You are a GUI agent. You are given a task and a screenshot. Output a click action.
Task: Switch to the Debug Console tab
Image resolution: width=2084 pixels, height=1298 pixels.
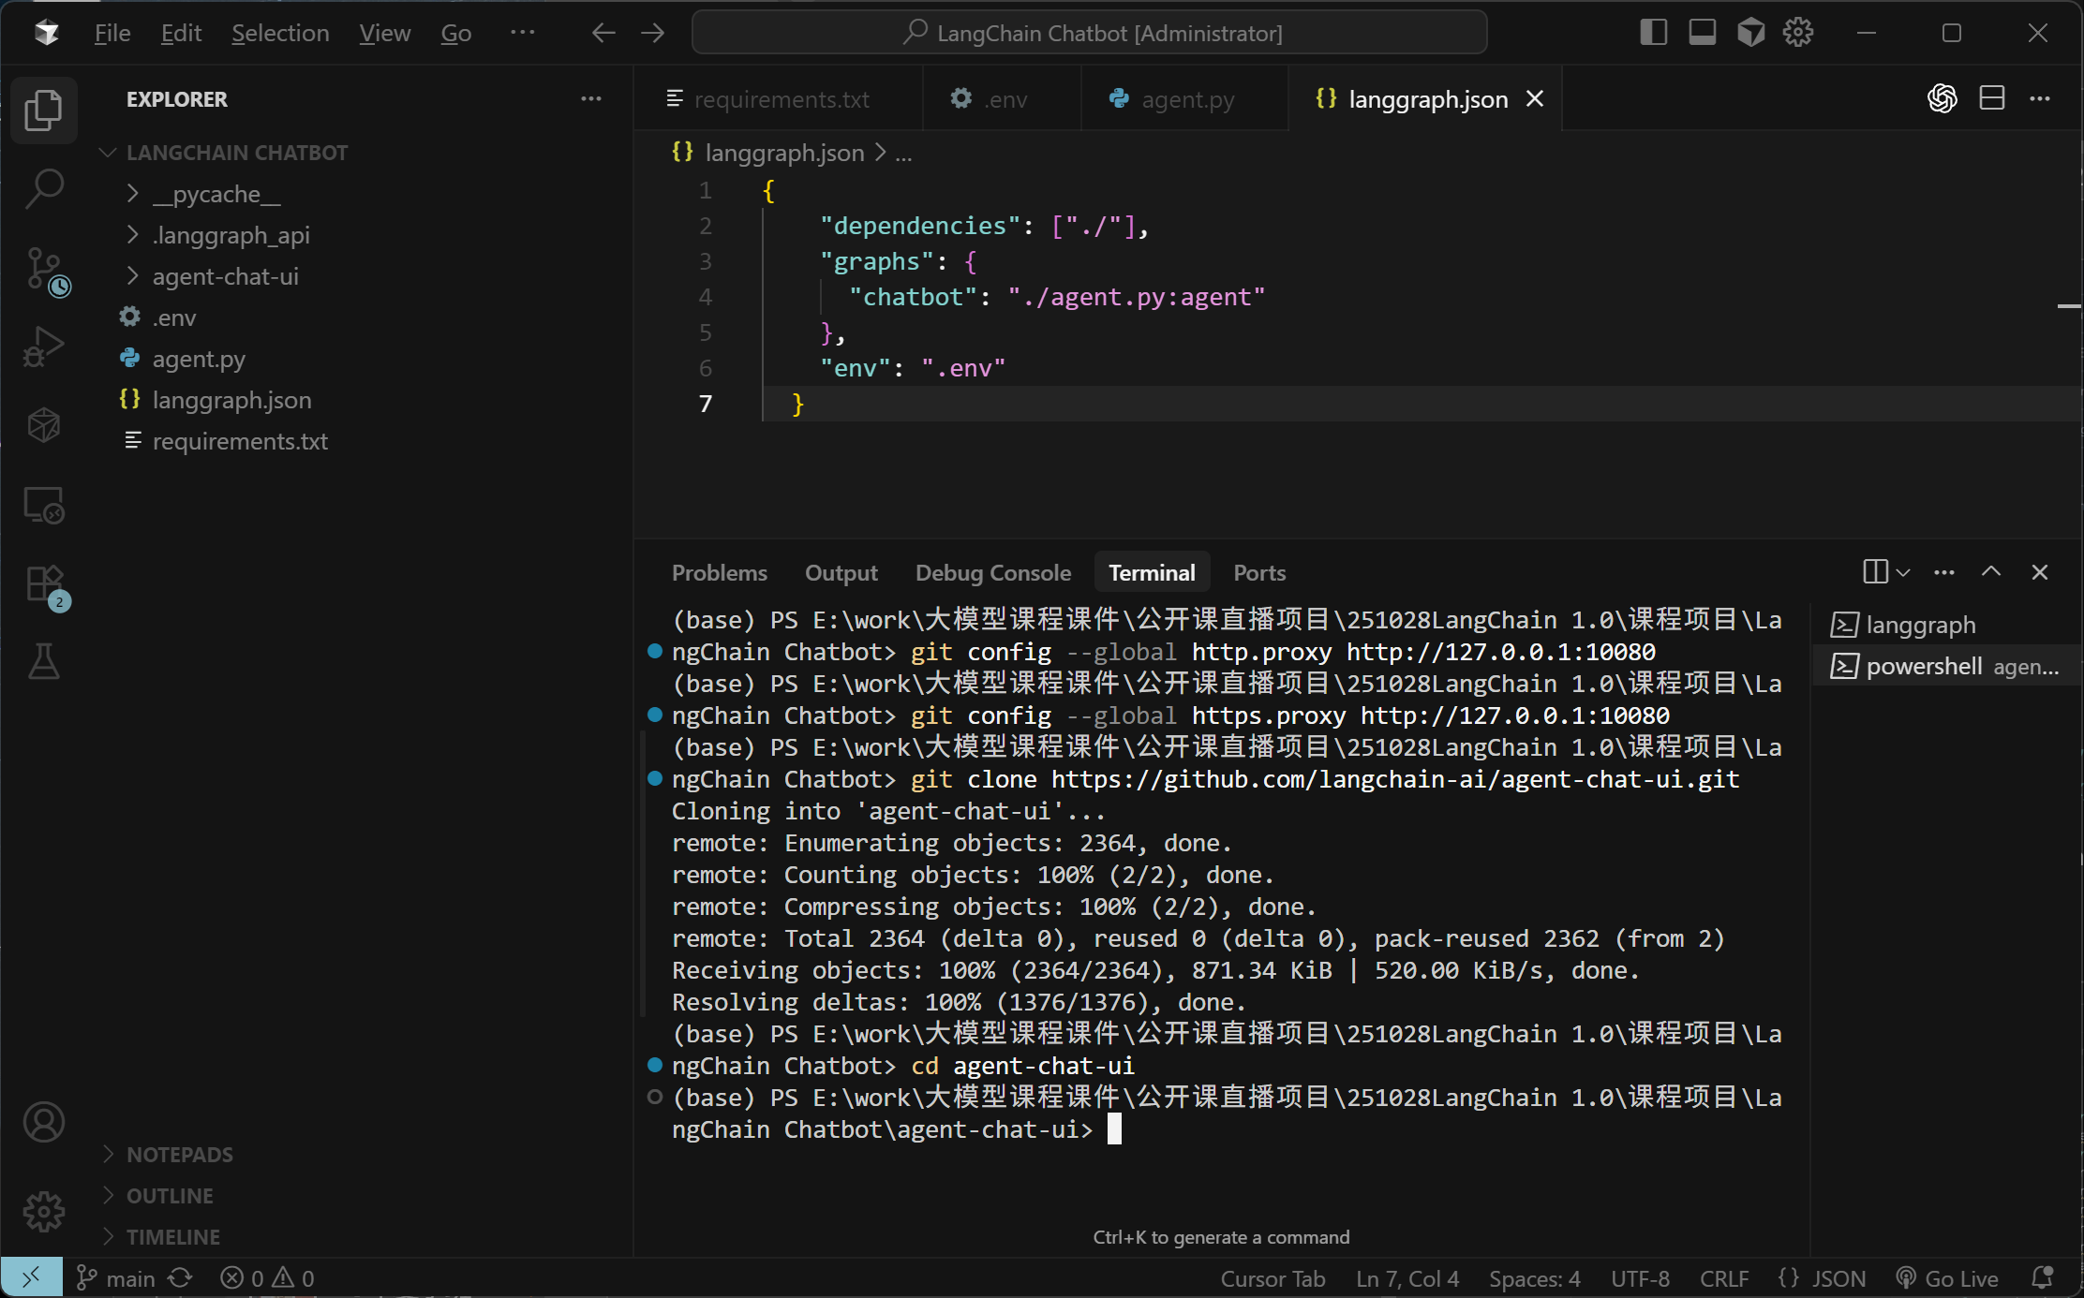click(992, 572)
